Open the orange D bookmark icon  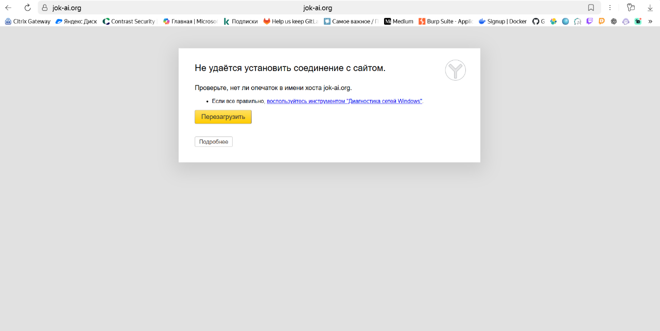pyautogui.click(x=601, y=22)
